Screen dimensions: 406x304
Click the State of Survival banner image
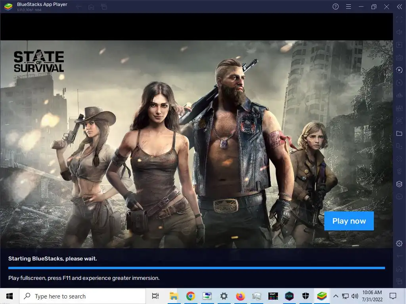tap(197, 144)
